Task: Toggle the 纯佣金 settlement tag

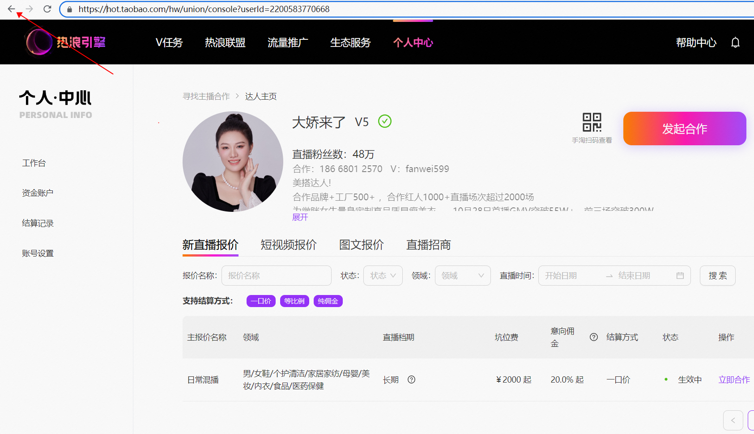Action: point(328,301)
